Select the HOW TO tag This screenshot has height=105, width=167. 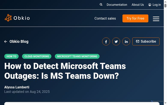coord(11,56)
